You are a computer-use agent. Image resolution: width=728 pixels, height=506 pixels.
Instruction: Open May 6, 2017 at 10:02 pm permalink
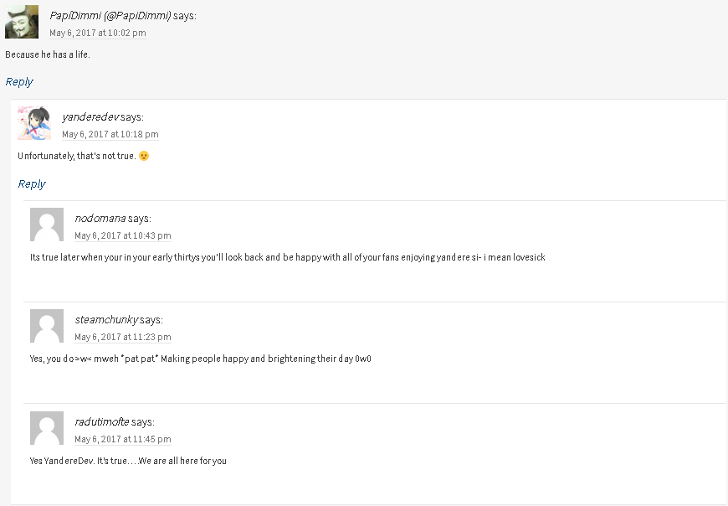(x=98, y=34)
